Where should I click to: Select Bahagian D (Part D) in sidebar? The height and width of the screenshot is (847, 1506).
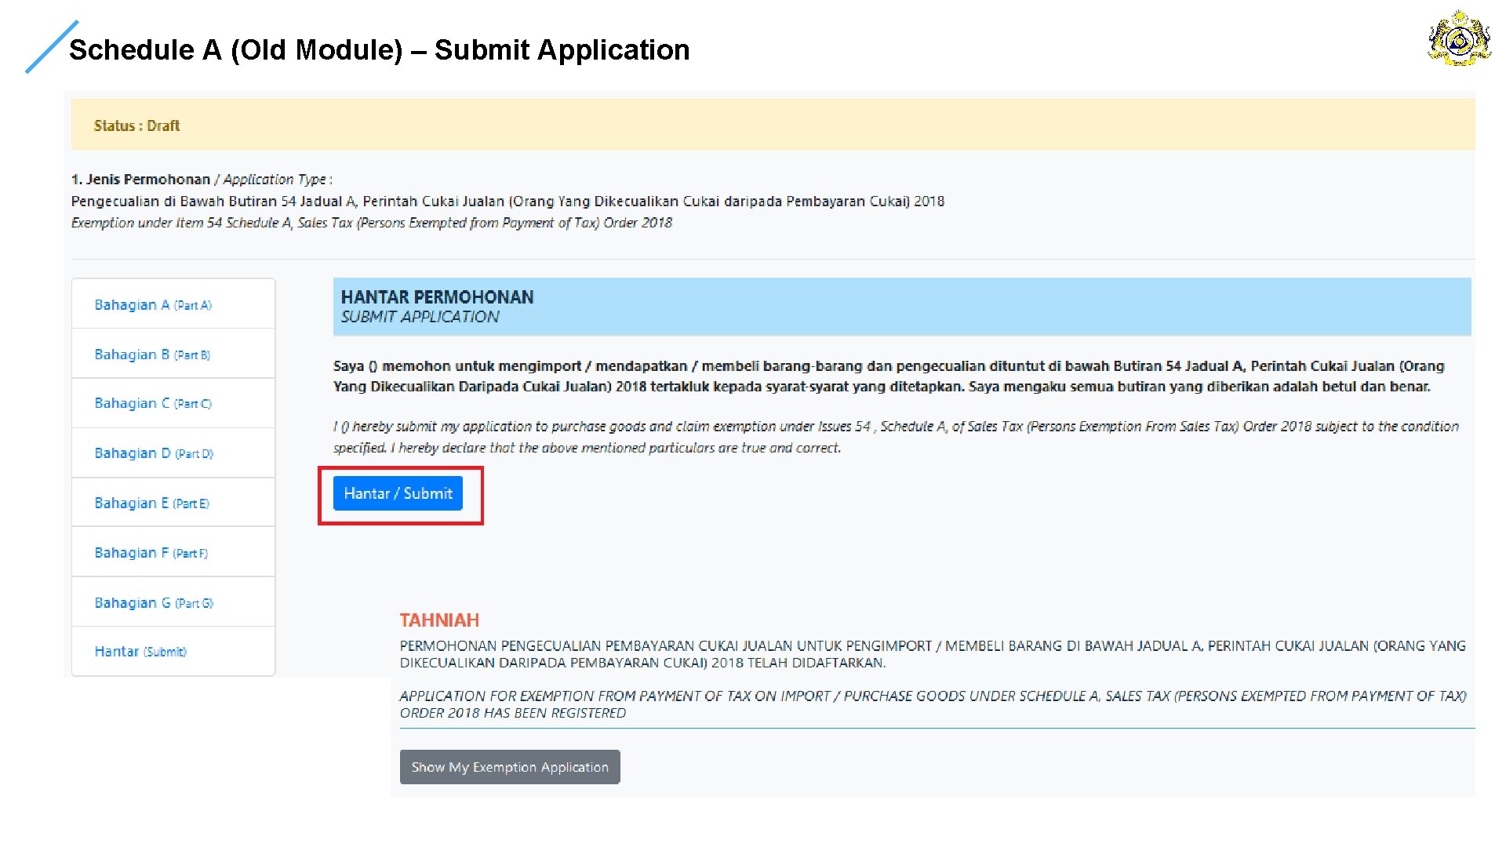point(154,453)
